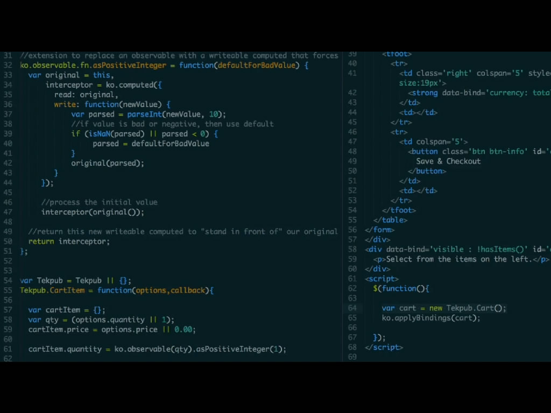Image resolution: width=551 pixels, height=413 pixels.
Task: Click "<p>Select from the items on the left.</p>"
Action: click(461, 259)
